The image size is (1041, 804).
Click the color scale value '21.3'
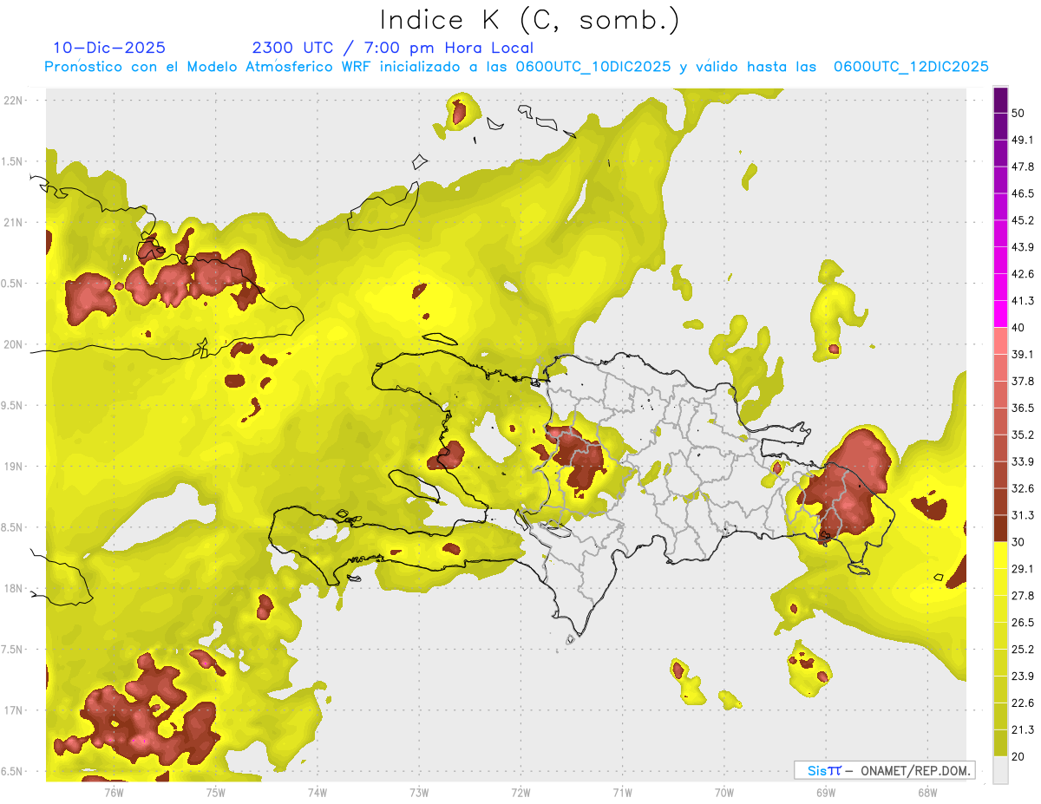click(x=1023, y=730)
